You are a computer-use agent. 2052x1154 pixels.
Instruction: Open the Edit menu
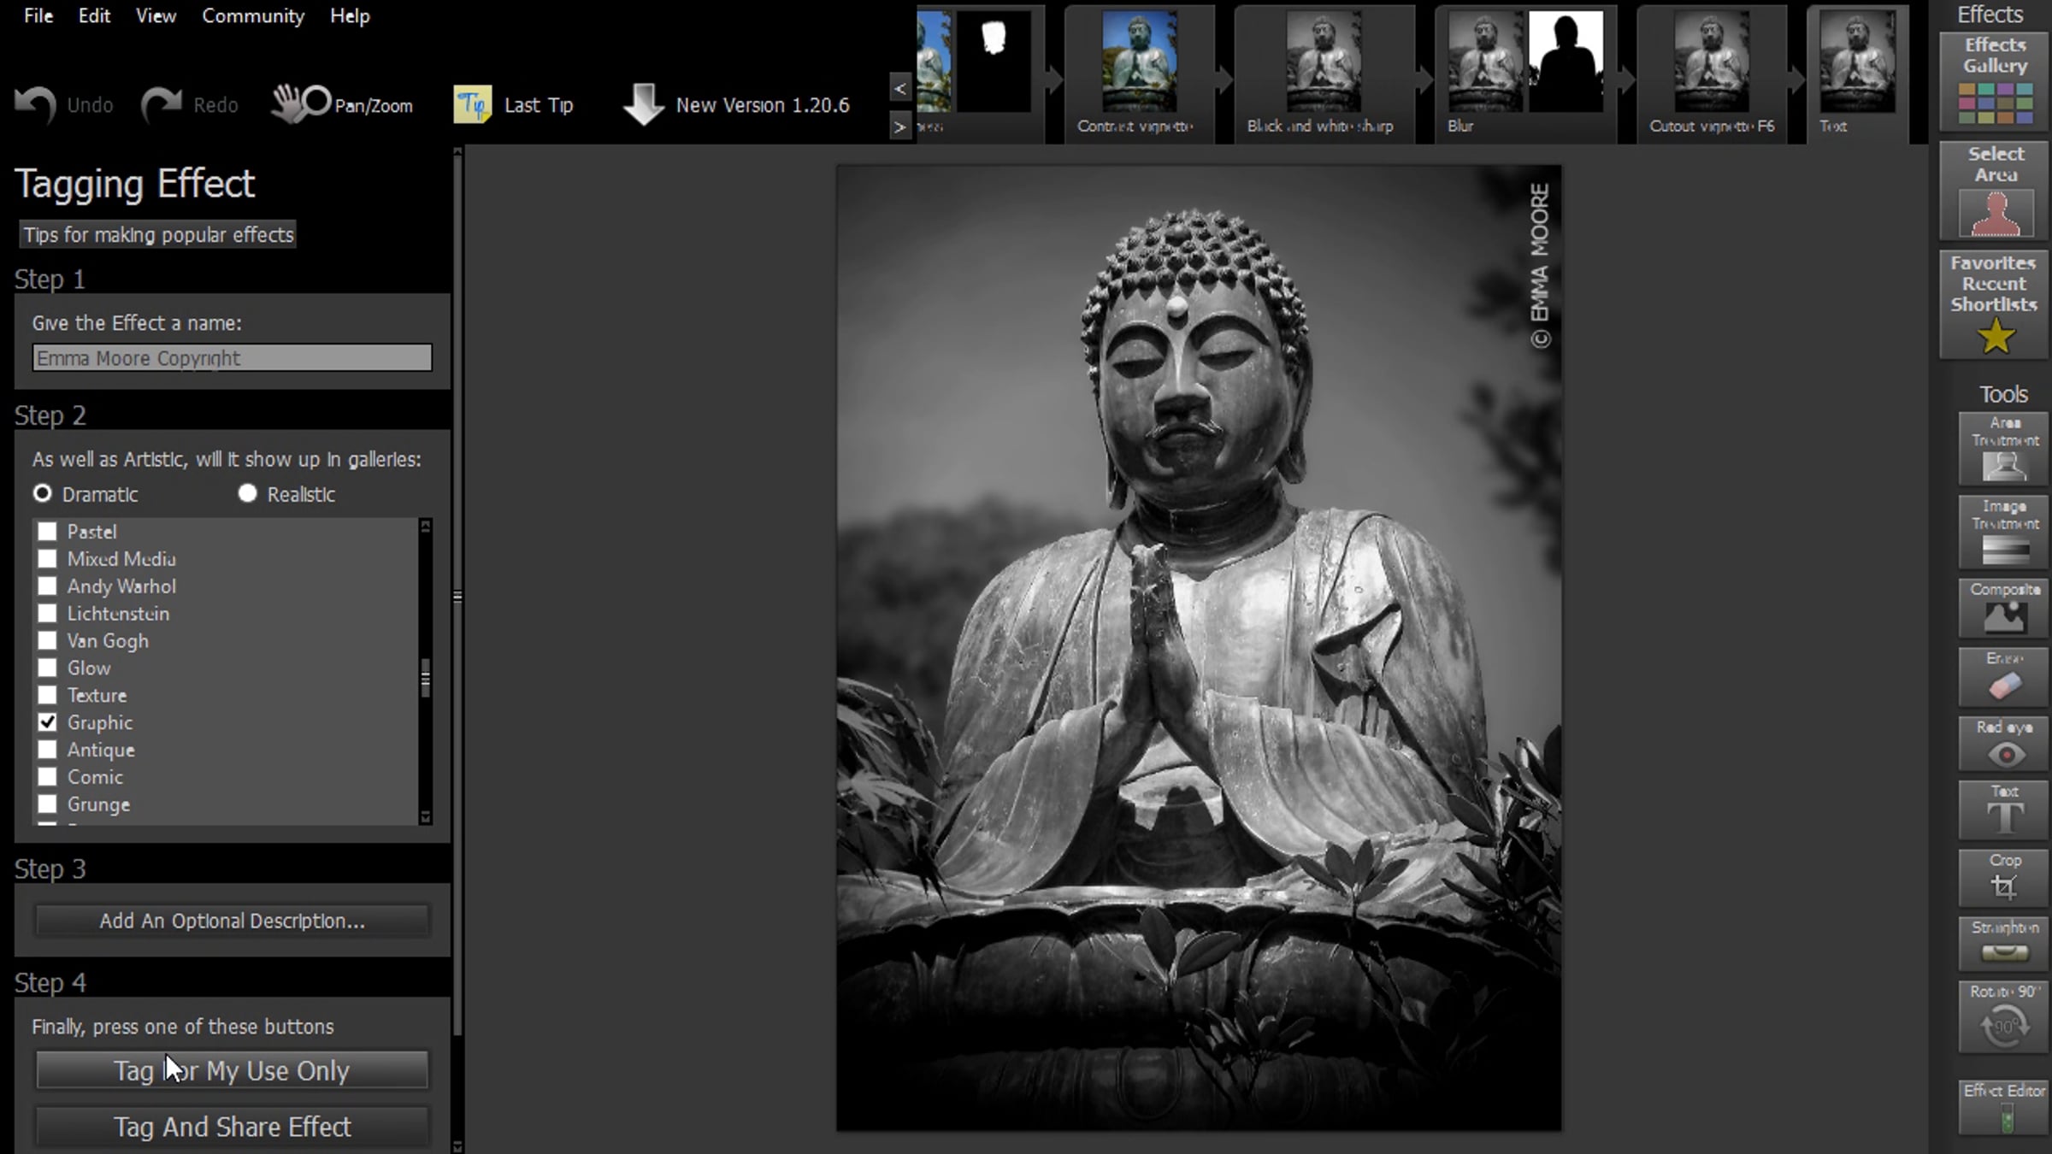click(x=94, y=16)
